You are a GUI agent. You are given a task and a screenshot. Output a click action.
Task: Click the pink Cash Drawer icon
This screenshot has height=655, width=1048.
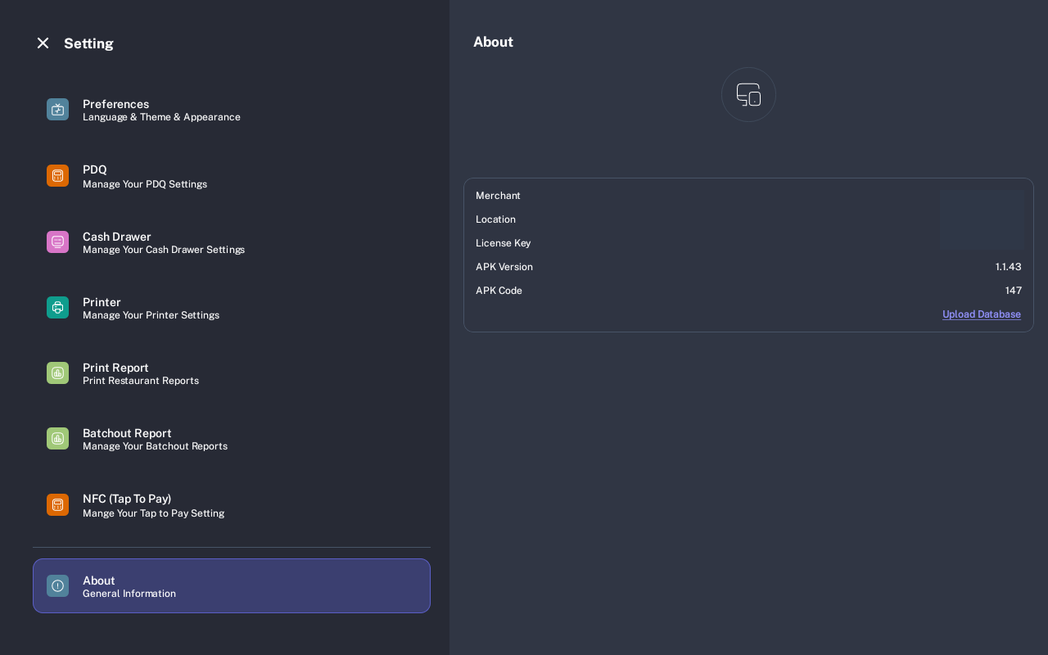(x=57, y=242)
